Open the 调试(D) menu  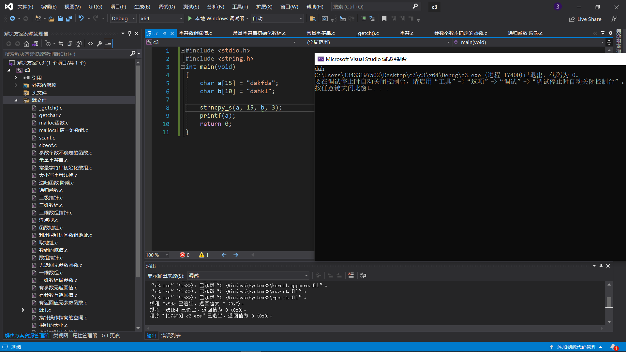tap(167, 7)
